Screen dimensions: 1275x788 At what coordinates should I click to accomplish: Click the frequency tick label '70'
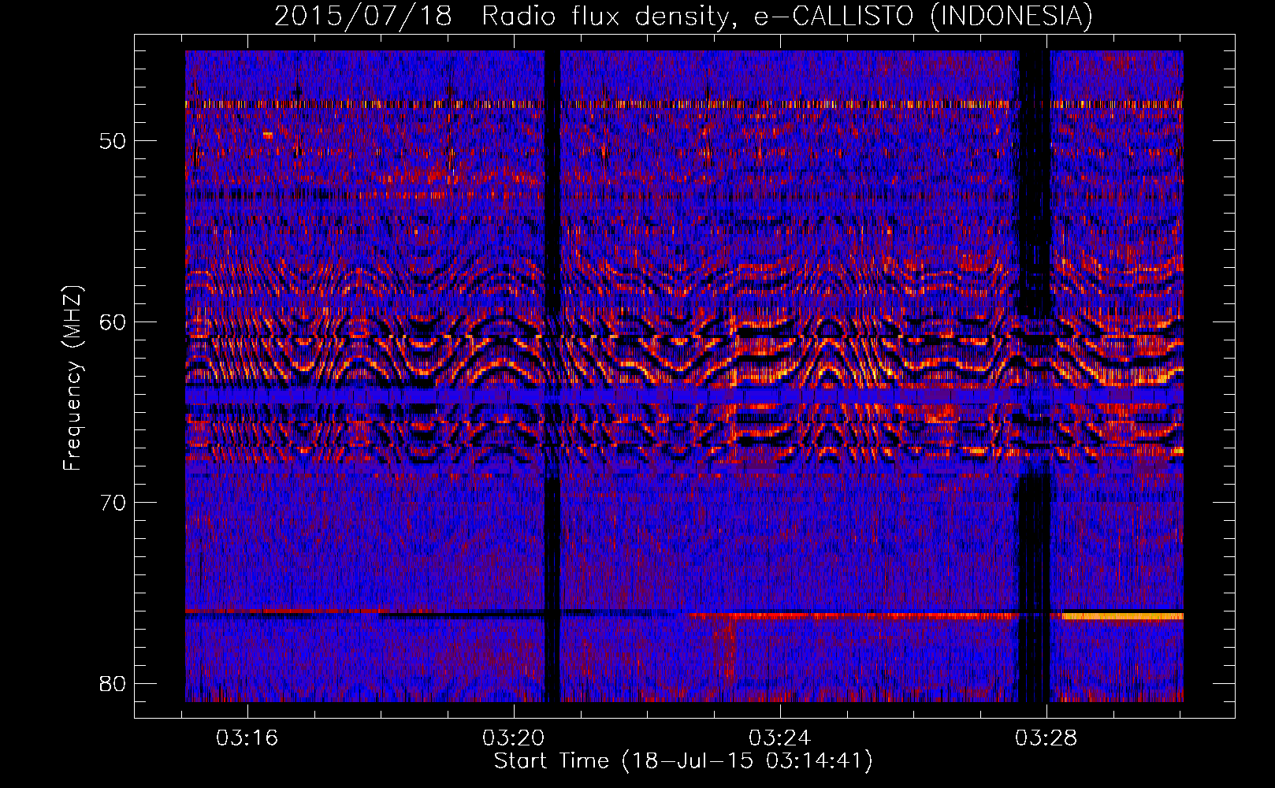113,503
